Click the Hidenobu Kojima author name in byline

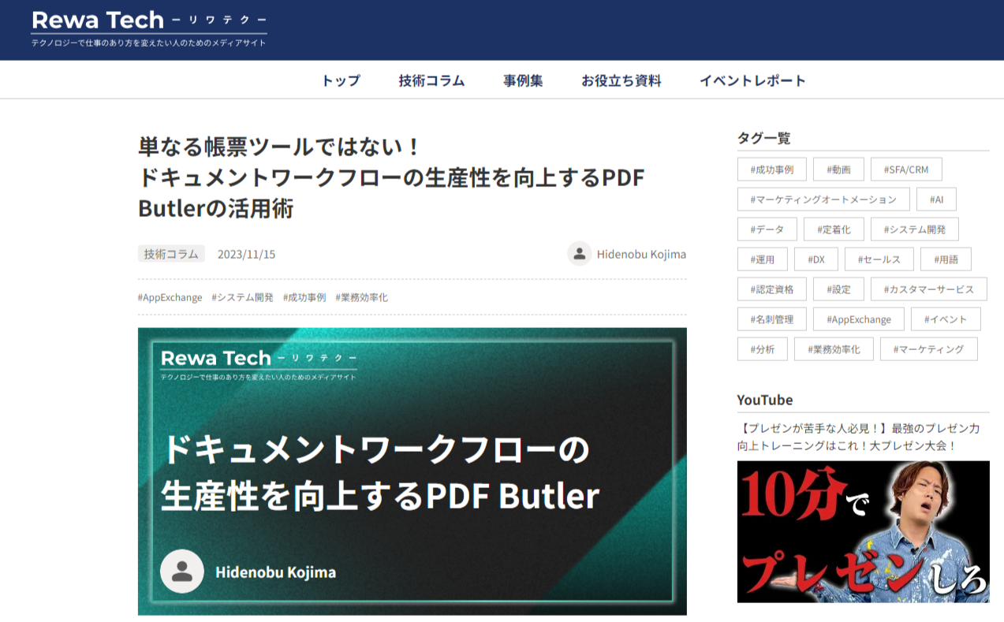[641, 254]
